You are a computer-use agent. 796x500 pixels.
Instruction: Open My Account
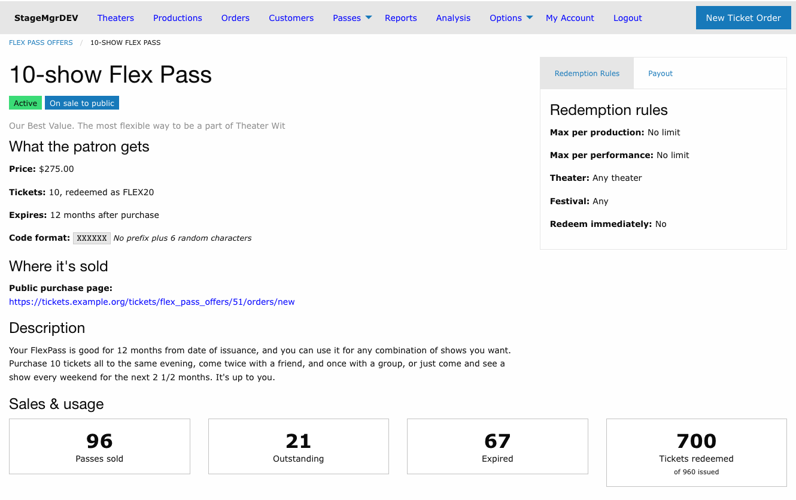pyautogui.click(x=570, y=18)
